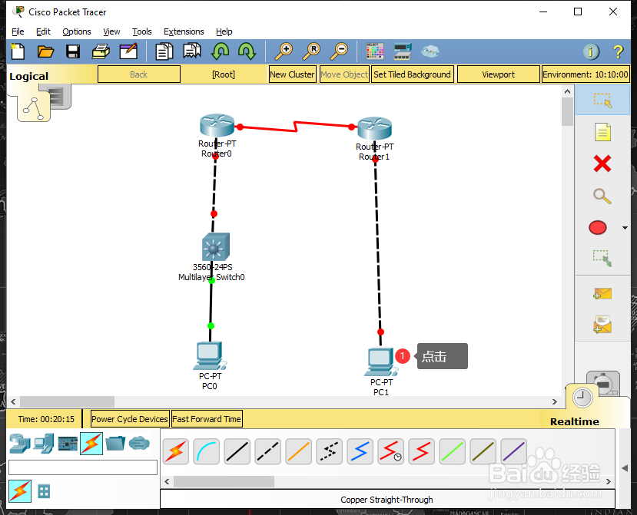Open a file with the folder icon
This screenshot has height=515, width=637.
coord(45,51)
